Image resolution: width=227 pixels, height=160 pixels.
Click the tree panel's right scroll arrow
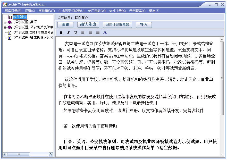click(x=51, y=154)
